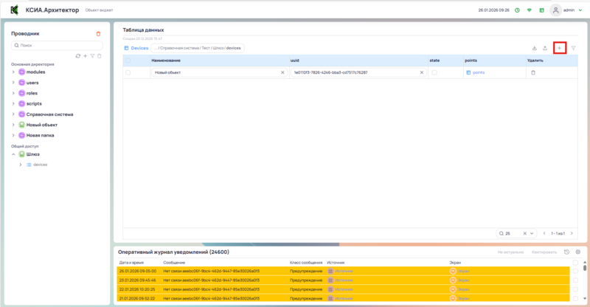This screenshot has height=307, width=590.
Task: Click the orange trash icon in Проводник header
Action: (x=99, y=34)
